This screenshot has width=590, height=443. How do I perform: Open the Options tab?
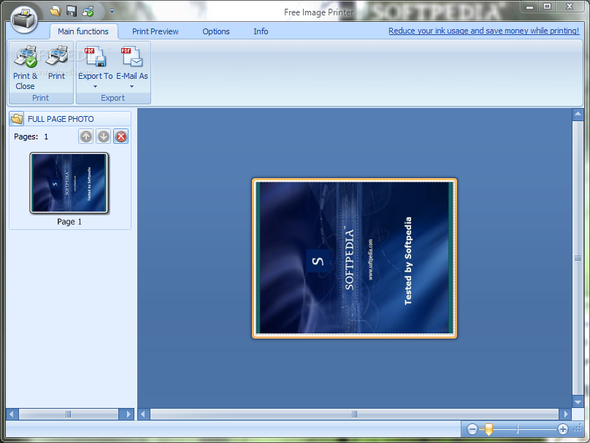coord(216,31)
